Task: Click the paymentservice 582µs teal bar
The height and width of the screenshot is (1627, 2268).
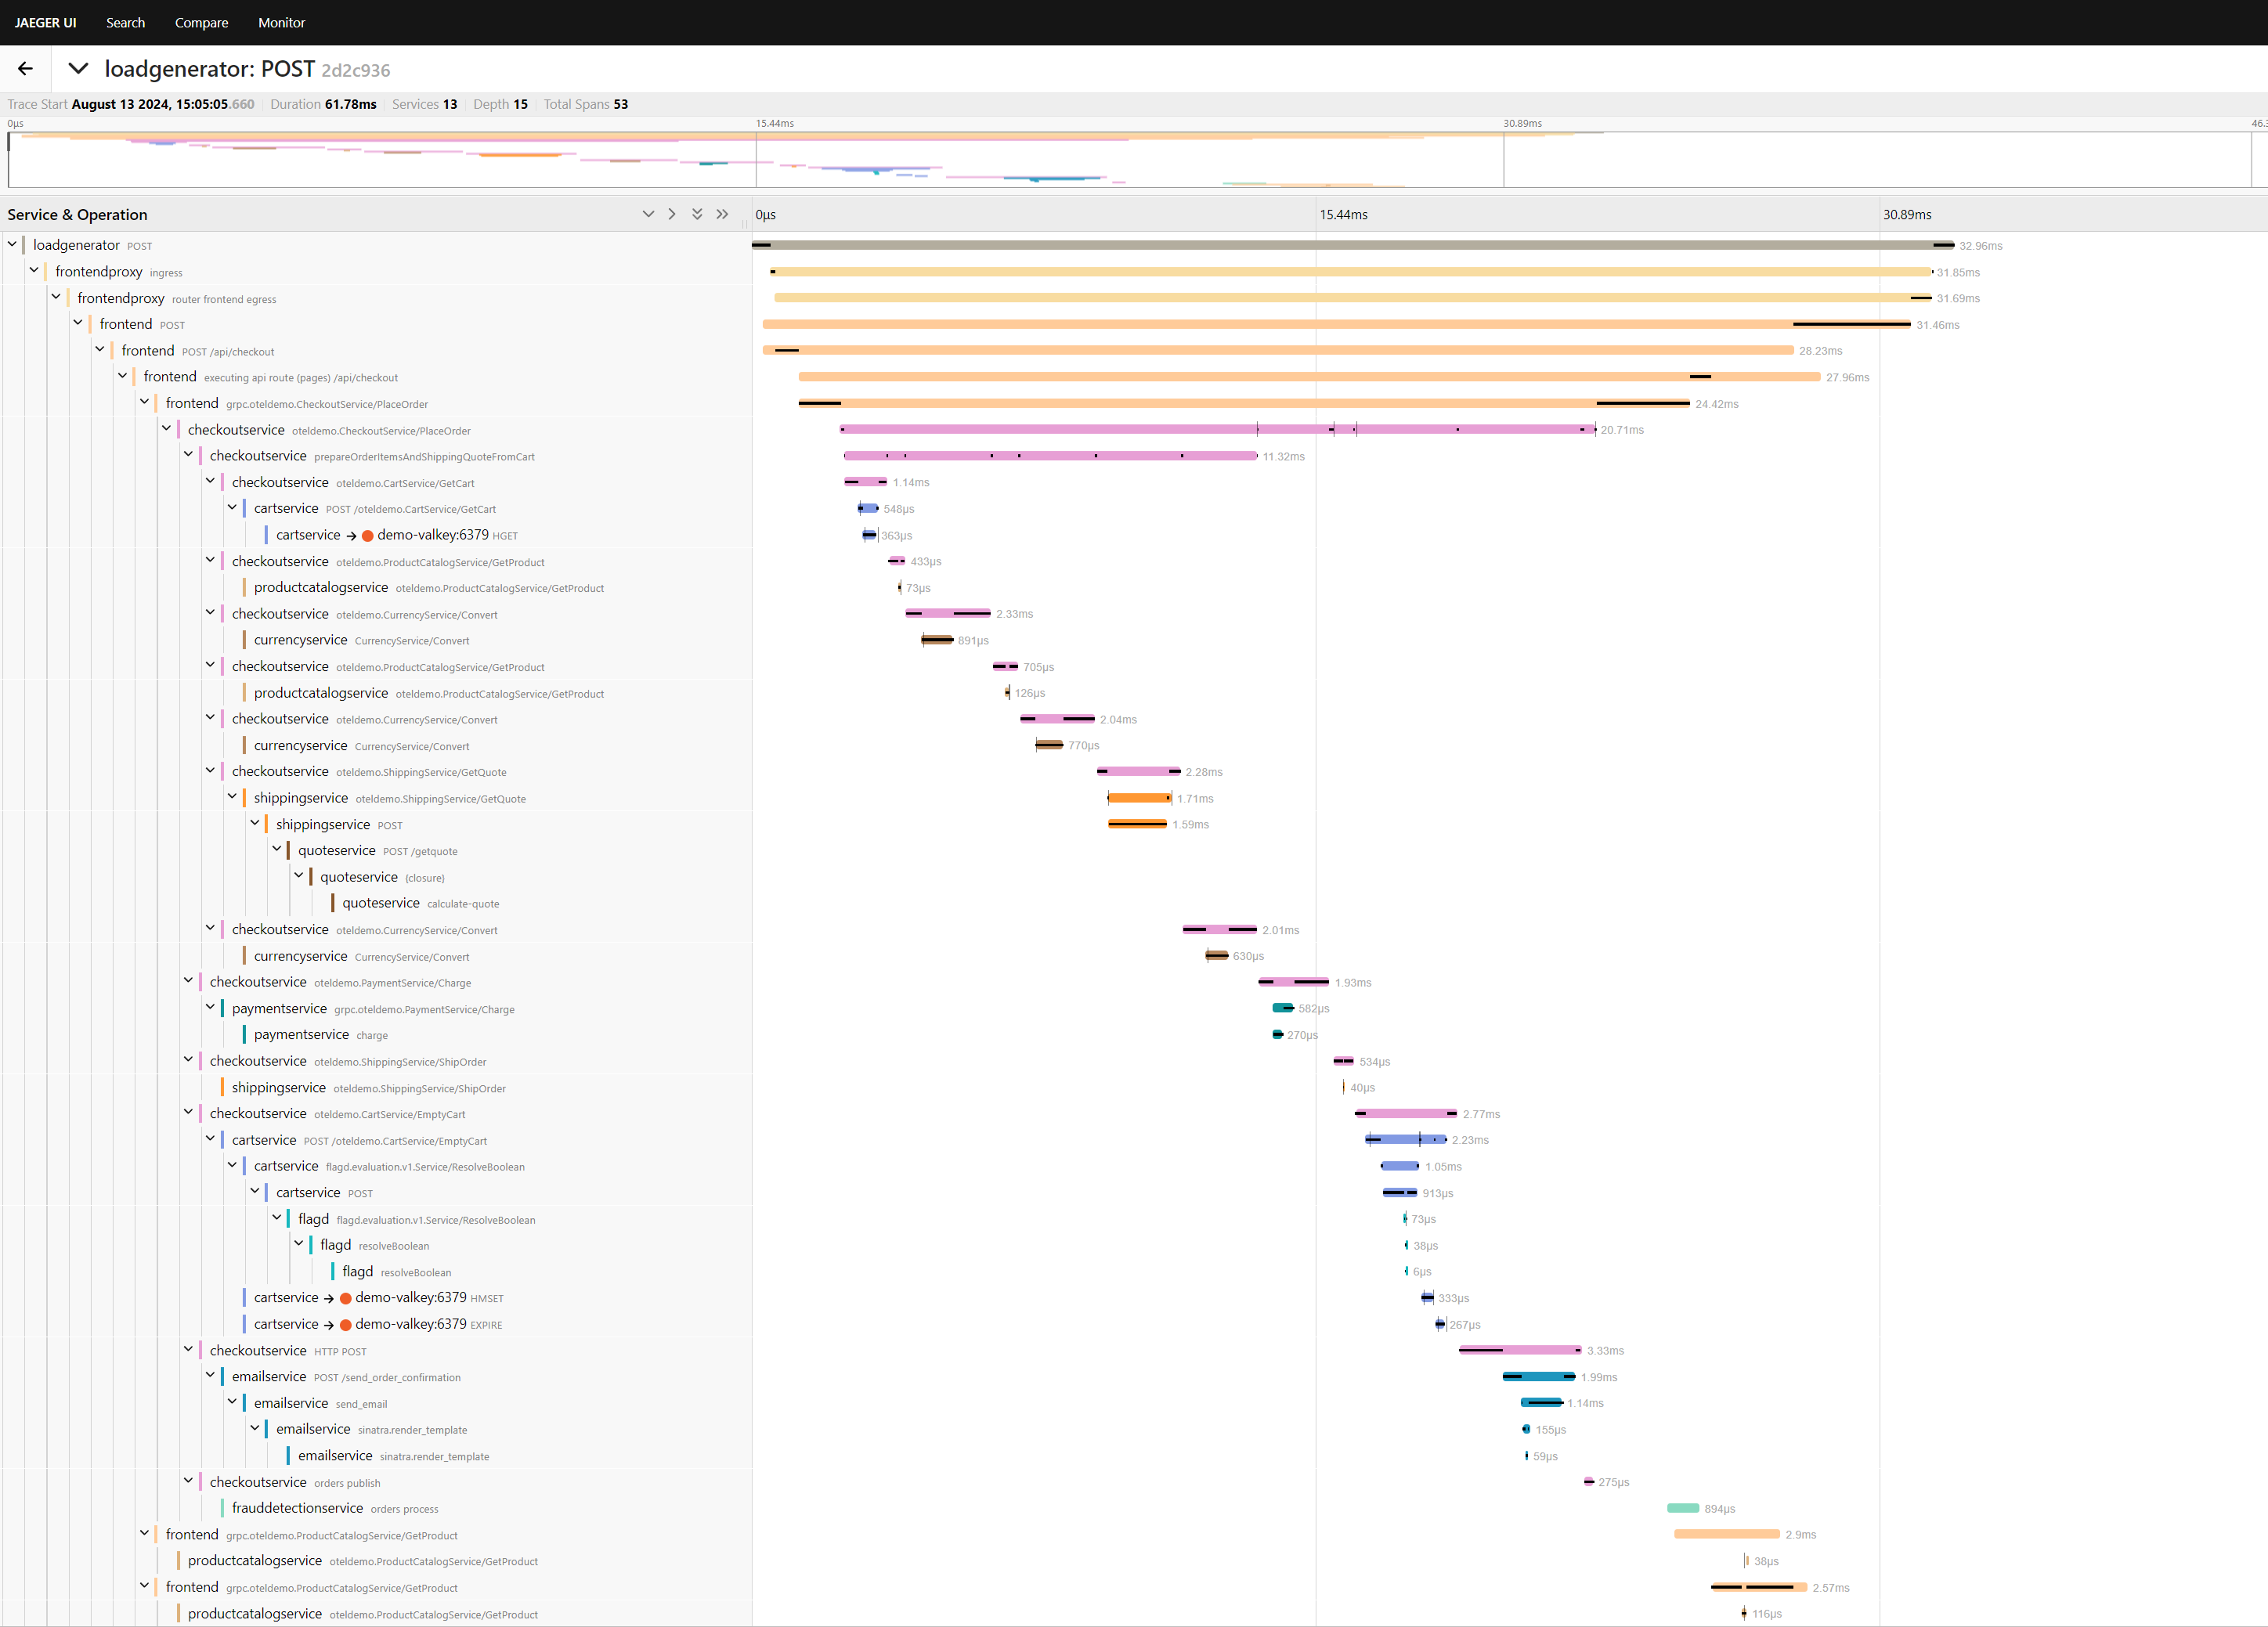Action: (1283, 1008)
